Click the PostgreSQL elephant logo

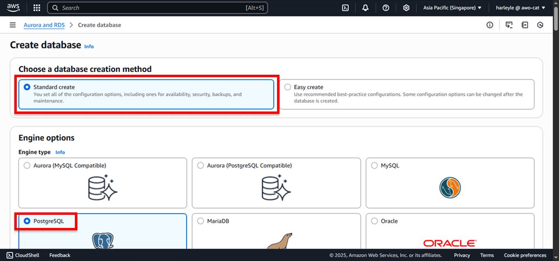coord(103,241)
